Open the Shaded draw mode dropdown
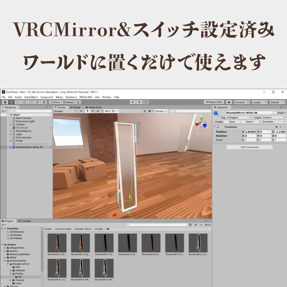This screenshot has height=287, width=287. tap(65, 111)
